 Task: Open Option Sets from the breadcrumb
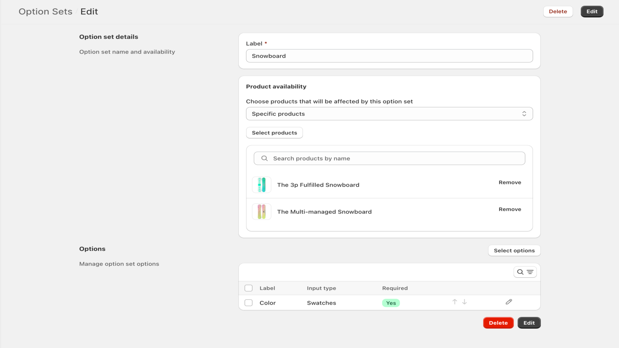pos(45,11)
